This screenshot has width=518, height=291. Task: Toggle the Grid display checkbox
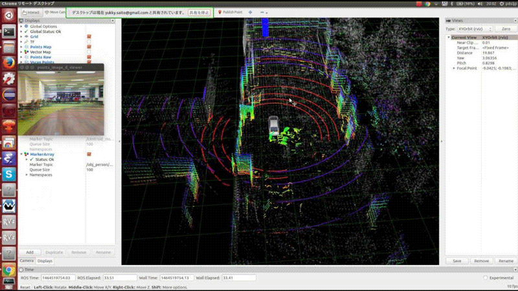[x=89, y=37]
